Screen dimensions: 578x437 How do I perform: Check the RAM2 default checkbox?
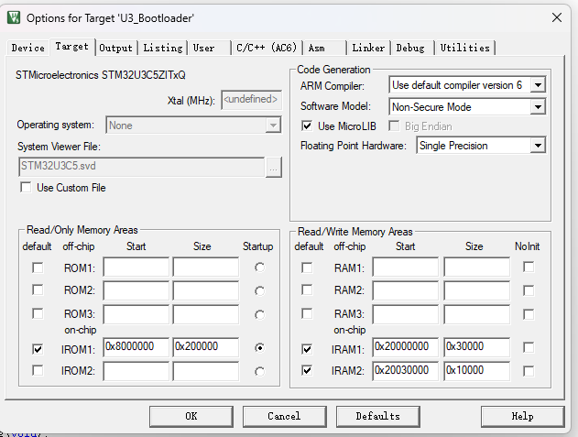307,290
